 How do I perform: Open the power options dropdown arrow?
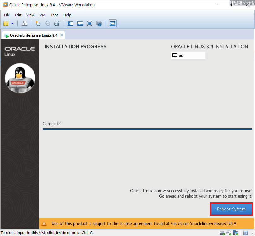(12, 23)
